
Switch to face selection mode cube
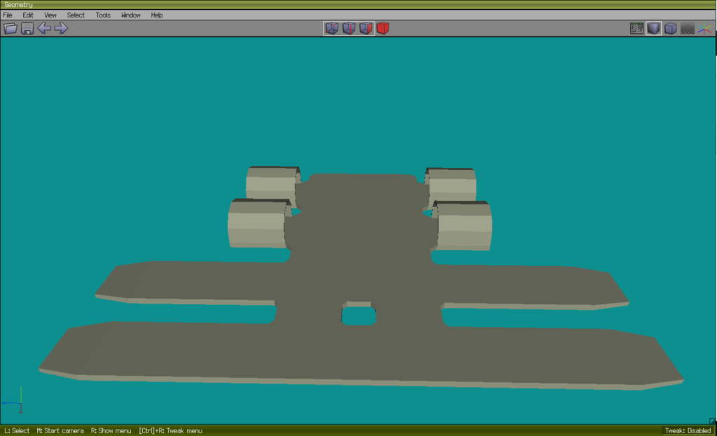366,29
